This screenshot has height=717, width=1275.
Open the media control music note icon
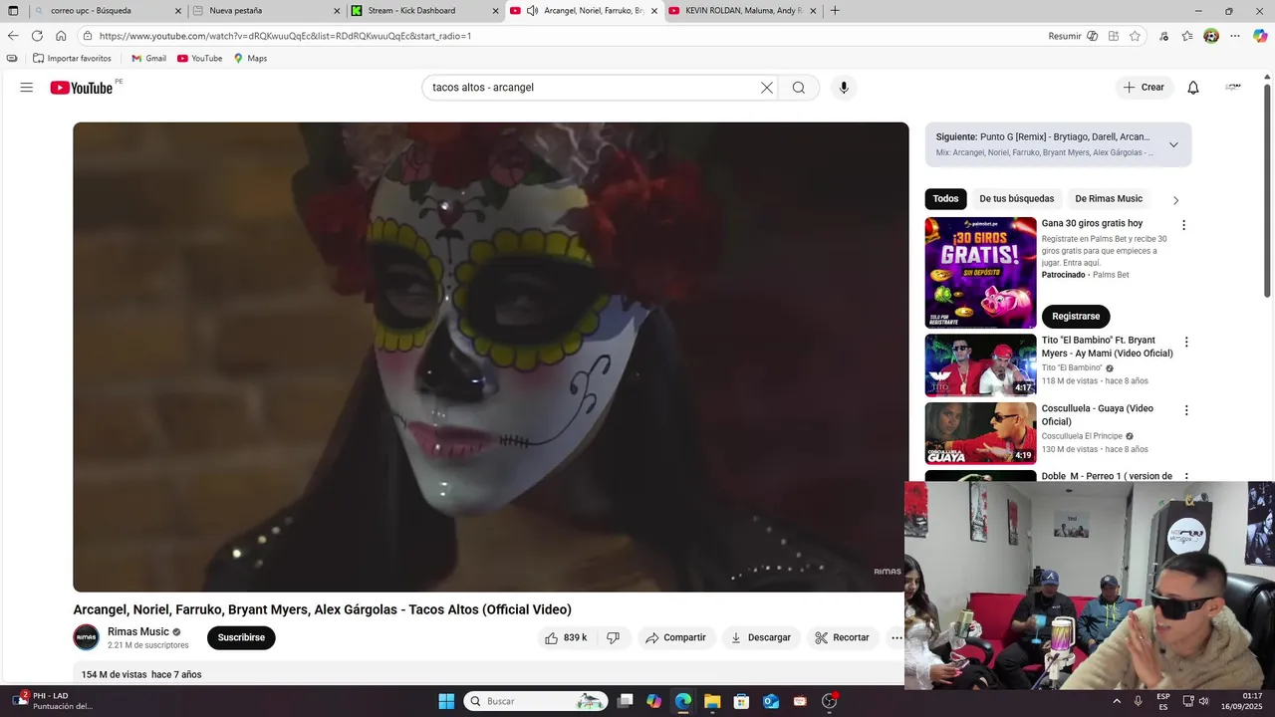1163,36
